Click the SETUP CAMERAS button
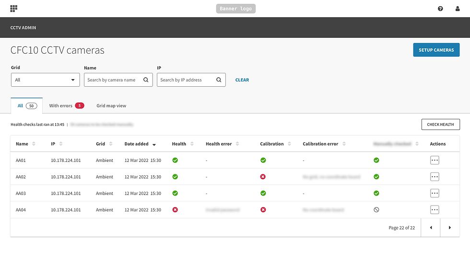Image resolution: width=470 pixels, height=264 pixels. click(436, 50)
